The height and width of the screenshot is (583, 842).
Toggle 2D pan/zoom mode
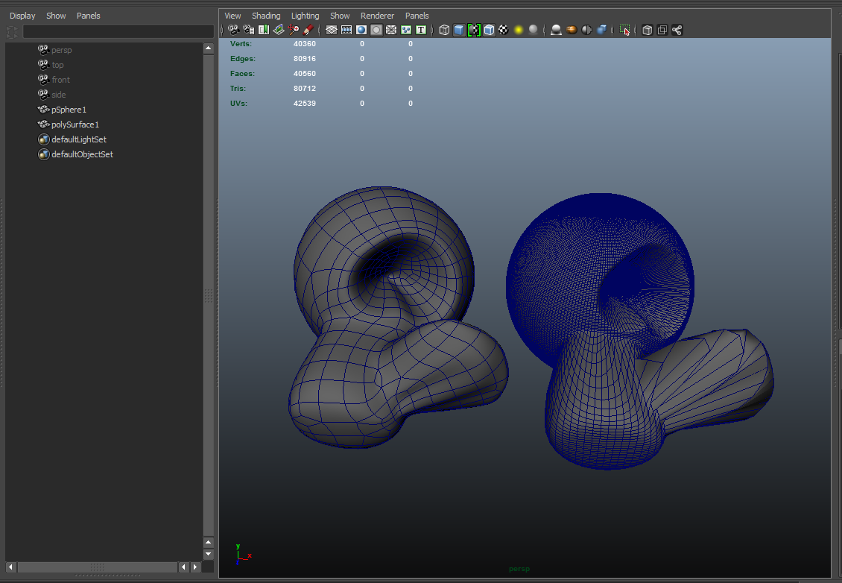pos(294,31)
